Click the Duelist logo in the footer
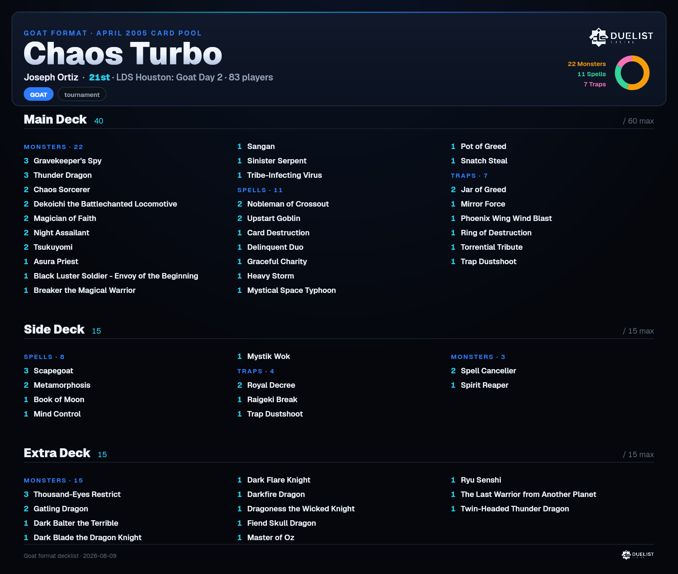This screenshot has width=678, height=574. 638,555
